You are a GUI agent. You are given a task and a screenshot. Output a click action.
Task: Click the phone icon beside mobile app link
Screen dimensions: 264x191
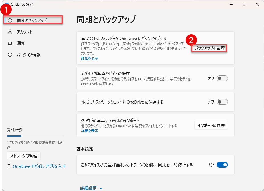coord(9,166)
